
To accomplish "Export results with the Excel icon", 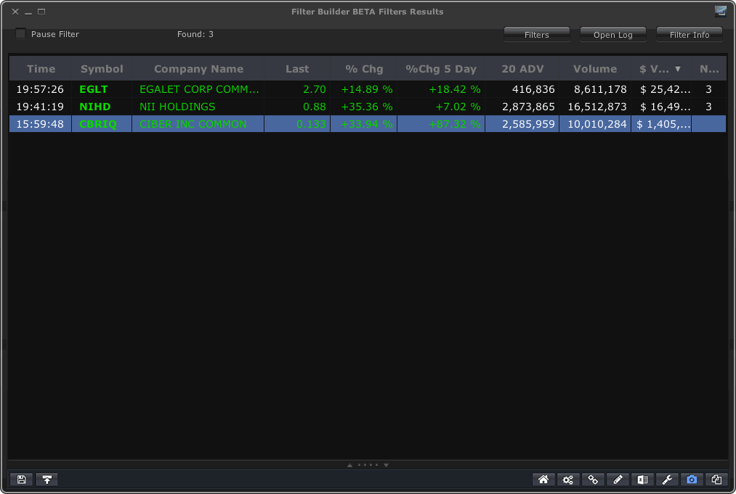I will click(x=642, y=479).
